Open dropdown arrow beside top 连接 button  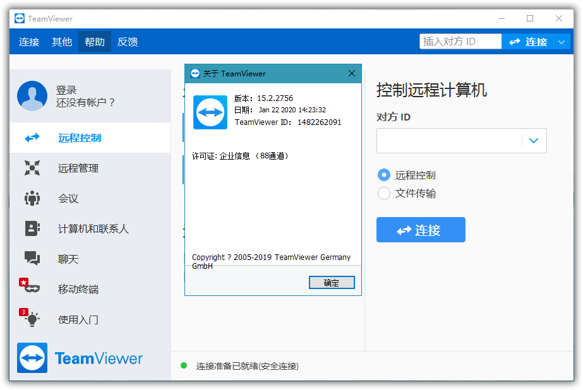point(562,42)
